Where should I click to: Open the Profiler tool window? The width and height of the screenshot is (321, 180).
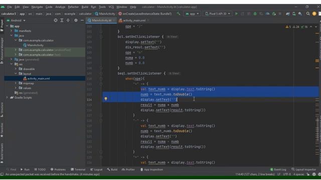(128, 169)
